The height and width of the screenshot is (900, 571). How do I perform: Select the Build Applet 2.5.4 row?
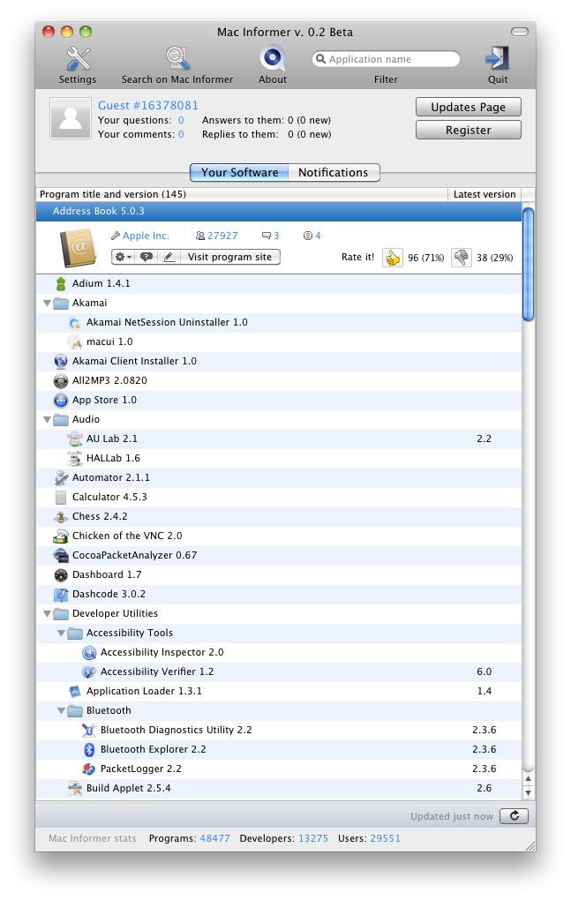pyautogui.click(x=279, y=789)
